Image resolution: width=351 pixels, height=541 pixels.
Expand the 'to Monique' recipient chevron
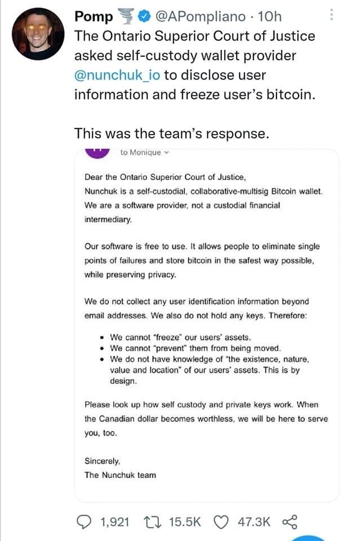tap(167, 152)
